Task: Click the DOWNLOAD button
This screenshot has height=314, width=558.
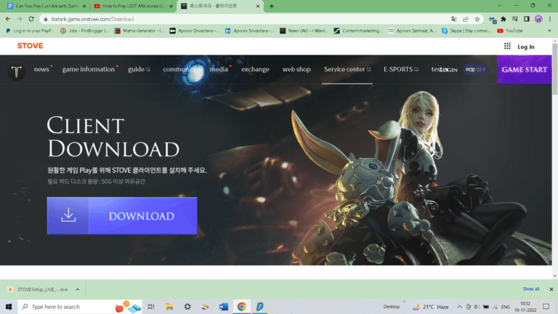Action: click(122, 216)
